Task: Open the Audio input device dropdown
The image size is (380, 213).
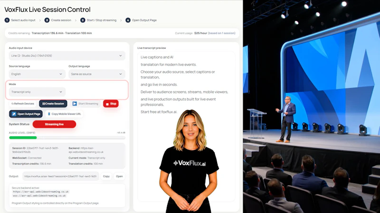Action: click(x=67, y=56)
